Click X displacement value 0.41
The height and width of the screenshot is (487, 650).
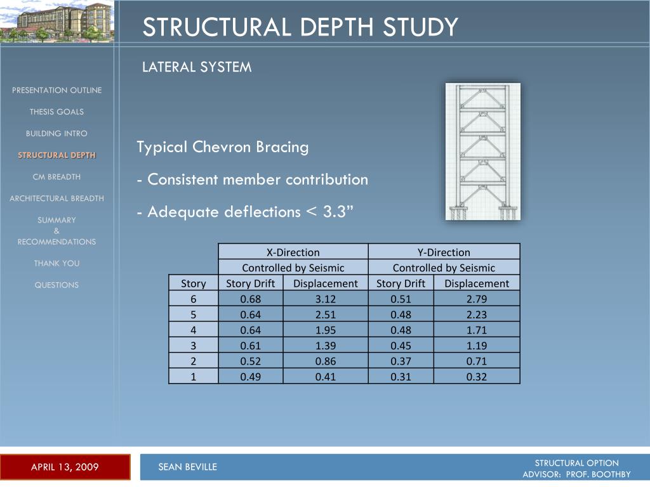pos(326,377)
